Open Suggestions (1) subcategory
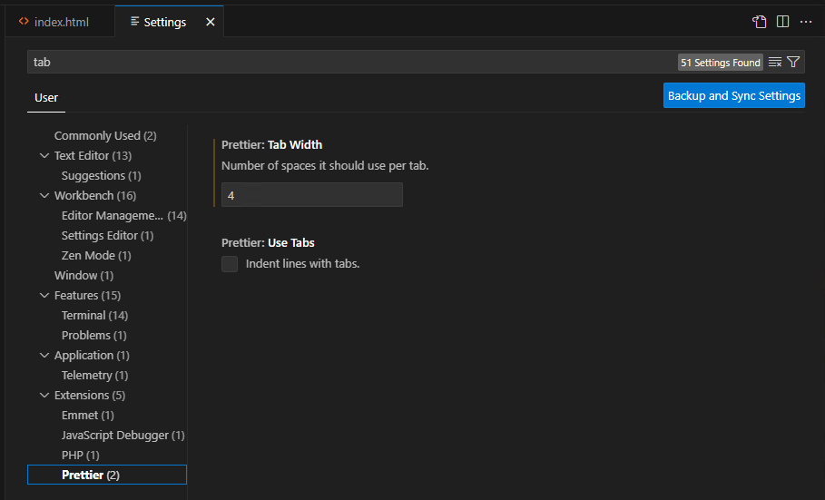 (x=101, y=176)
